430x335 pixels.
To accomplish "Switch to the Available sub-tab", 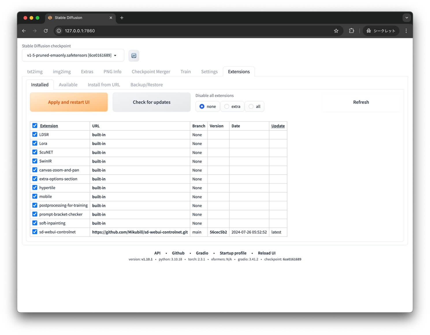I will point(68,85).
